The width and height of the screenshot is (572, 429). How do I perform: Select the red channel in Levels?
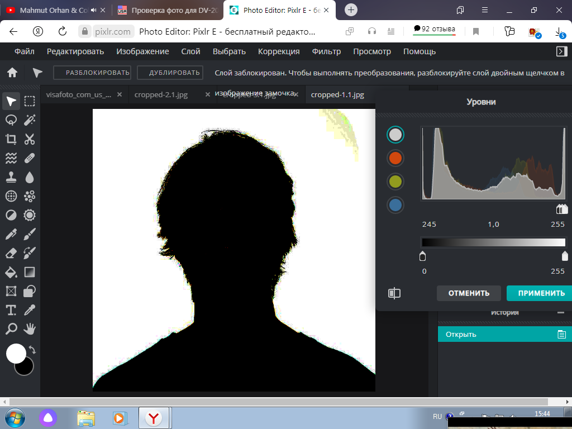pos(395,158)
